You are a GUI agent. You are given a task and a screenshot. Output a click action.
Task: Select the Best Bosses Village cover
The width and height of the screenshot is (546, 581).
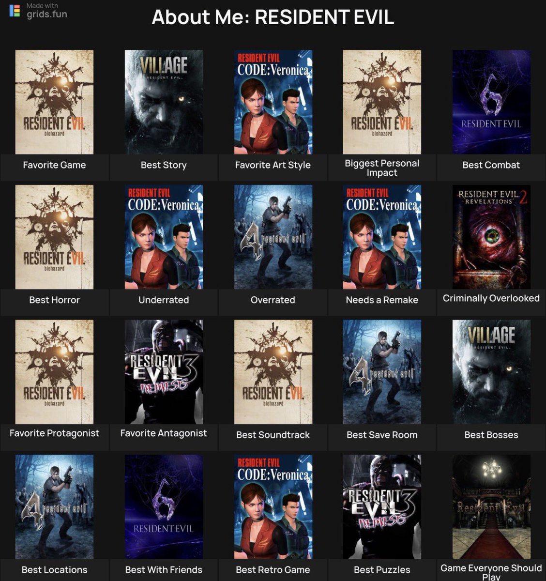(491, 372)
